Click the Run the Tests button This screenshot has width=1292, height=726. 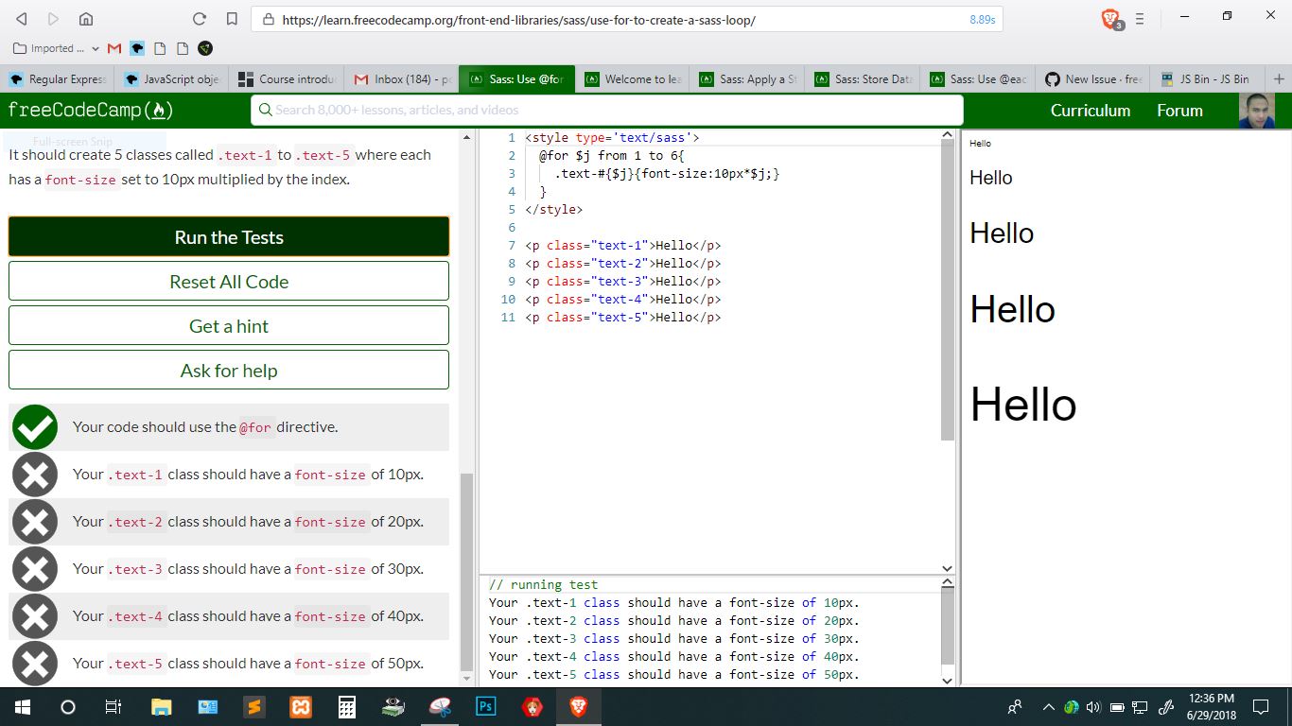(228, 236)
